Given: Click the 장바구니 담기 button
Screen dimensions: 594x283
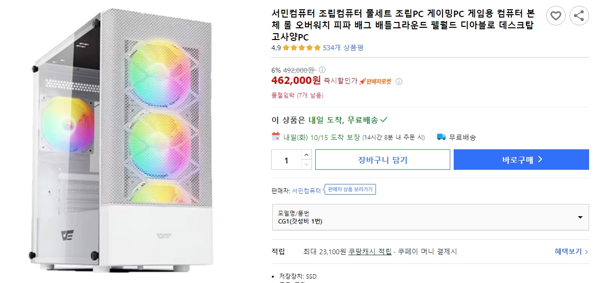Looking at the screenshot, I should tap(382, 160).
